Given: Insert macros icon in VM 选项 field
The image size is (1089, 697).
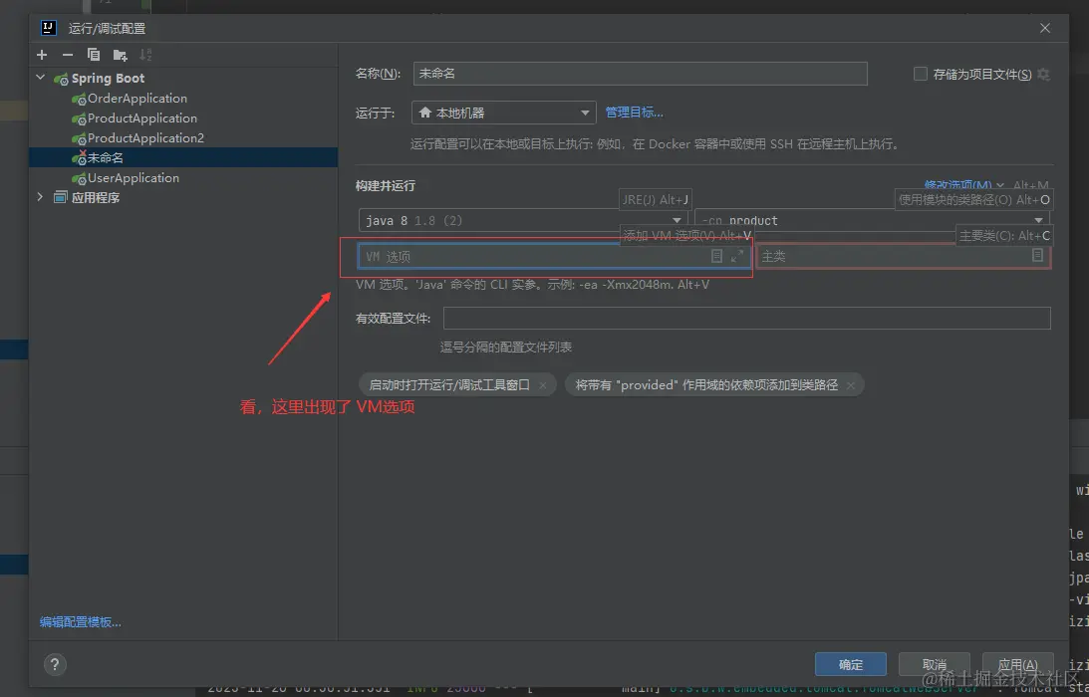Looking at the screenshot, I should point(716,256).
